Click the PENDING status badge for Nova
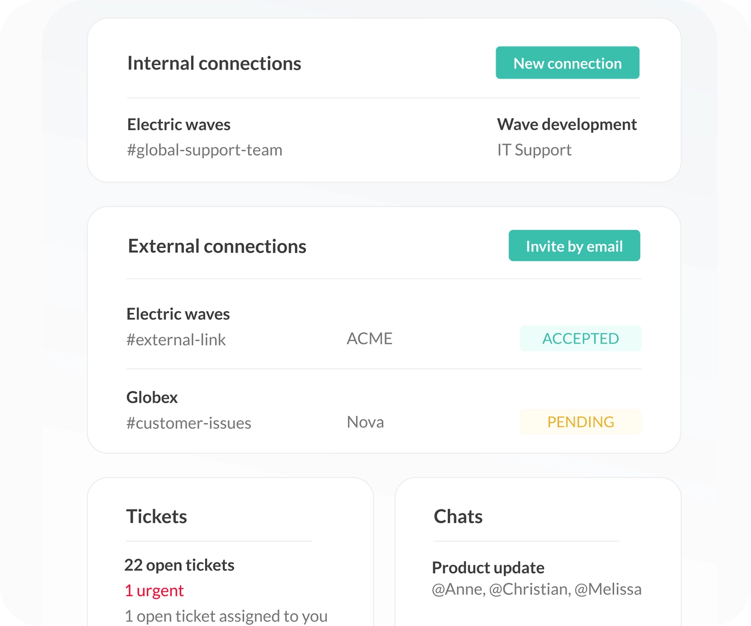 click(x=580, y=422)
